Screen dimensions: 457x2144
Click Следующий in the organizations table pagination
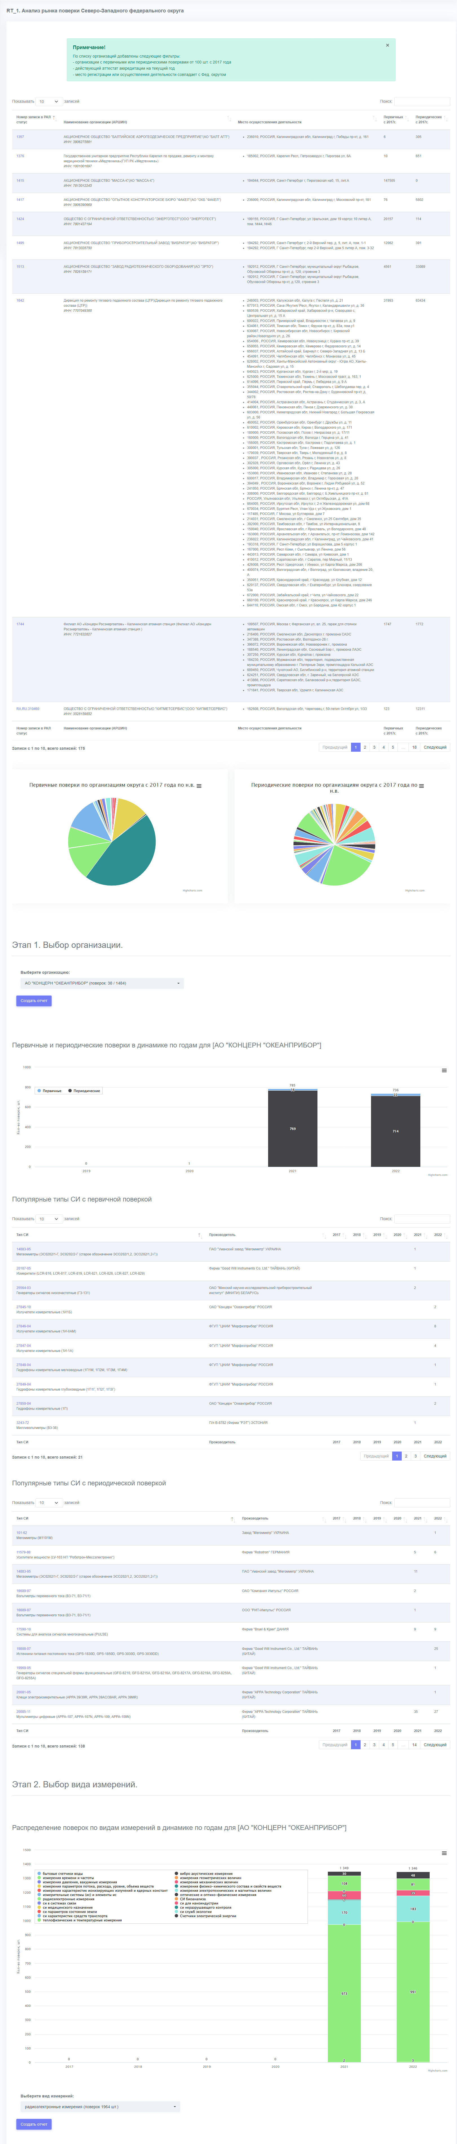(435, 747)
